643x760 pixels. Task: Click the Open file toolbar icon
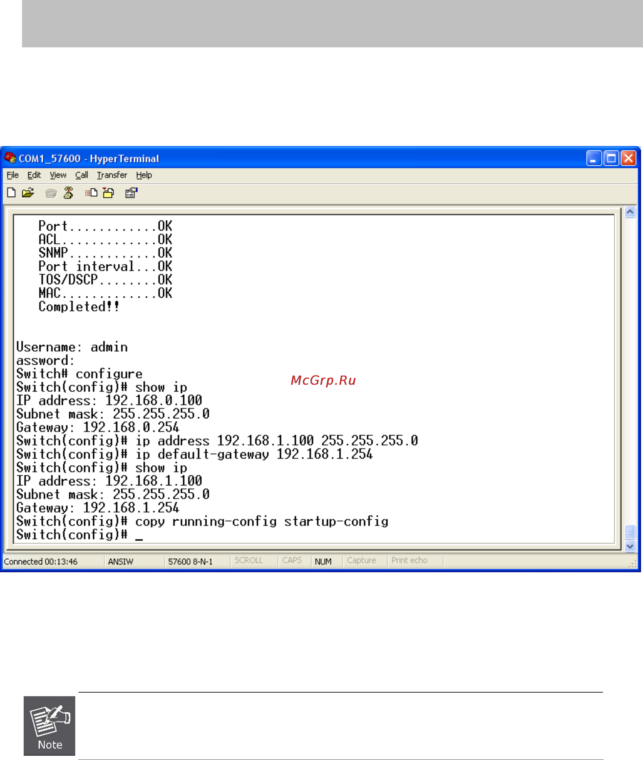click(28, 192)
